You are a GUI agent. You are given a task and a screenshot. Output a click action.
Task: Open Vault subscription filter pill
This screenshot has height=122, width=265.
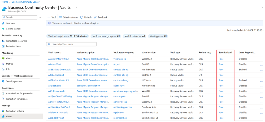pos(68,36)
